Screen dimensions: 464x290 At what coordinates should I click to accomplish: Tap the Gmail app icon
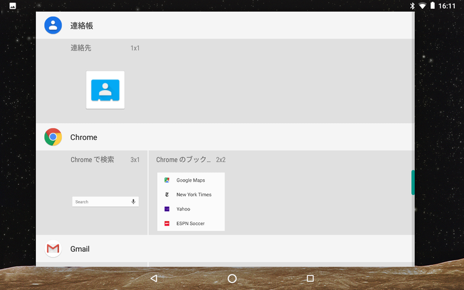(53, 249)
